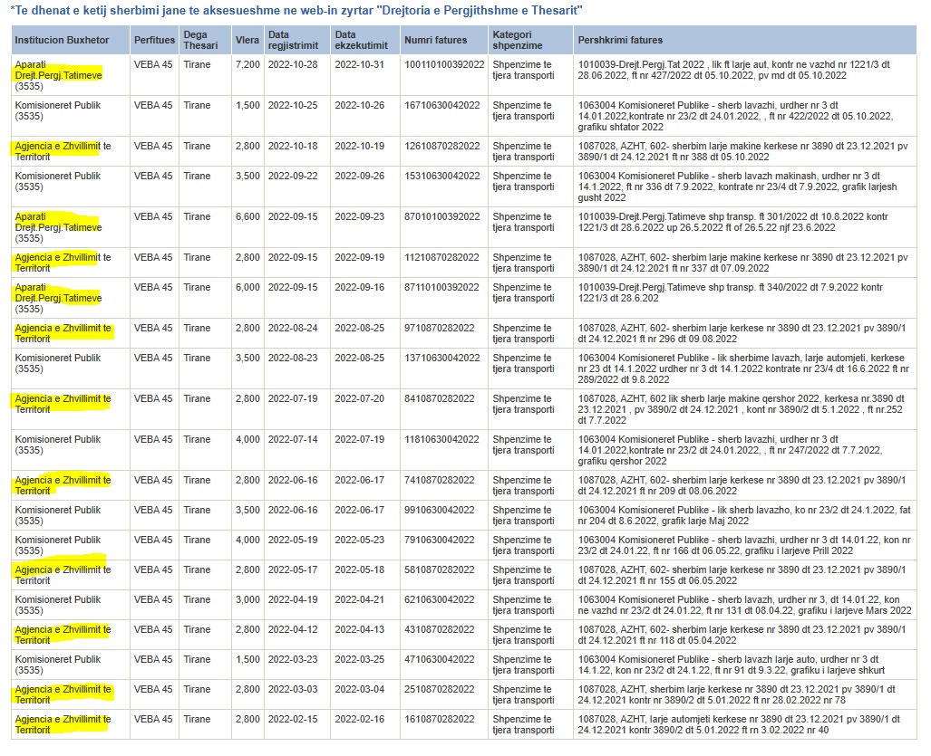Select invoice number 1610870282022
This screenshot has width=931, height=756.
pos(440,720)
